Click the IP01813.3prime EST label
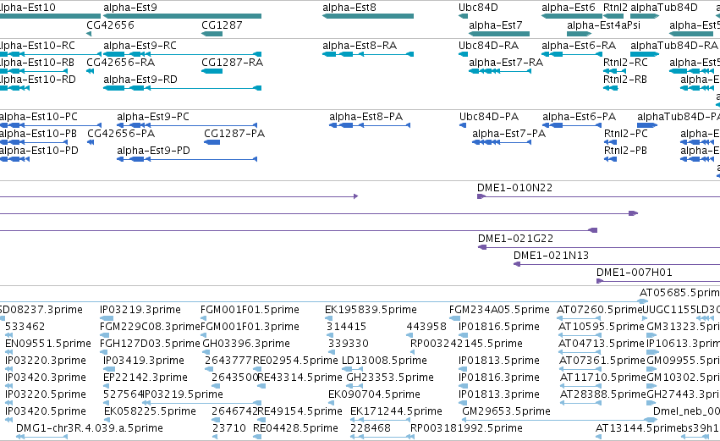720x441 pixels. point(498,394)
